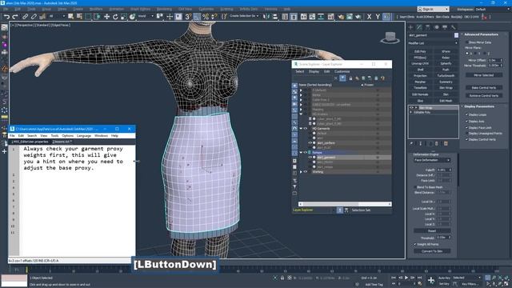Clear the Scene Explorer search with X

tap(335, 78)
